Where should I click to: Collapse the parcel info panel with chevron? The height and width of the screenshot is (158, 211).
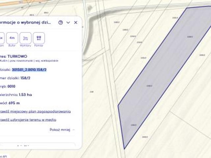click(68, 23)
